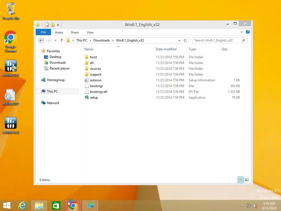The height and width of the screenshot is (211, 281).
Task: Switch to the View ribbon tab
Action: coord(90,32)
